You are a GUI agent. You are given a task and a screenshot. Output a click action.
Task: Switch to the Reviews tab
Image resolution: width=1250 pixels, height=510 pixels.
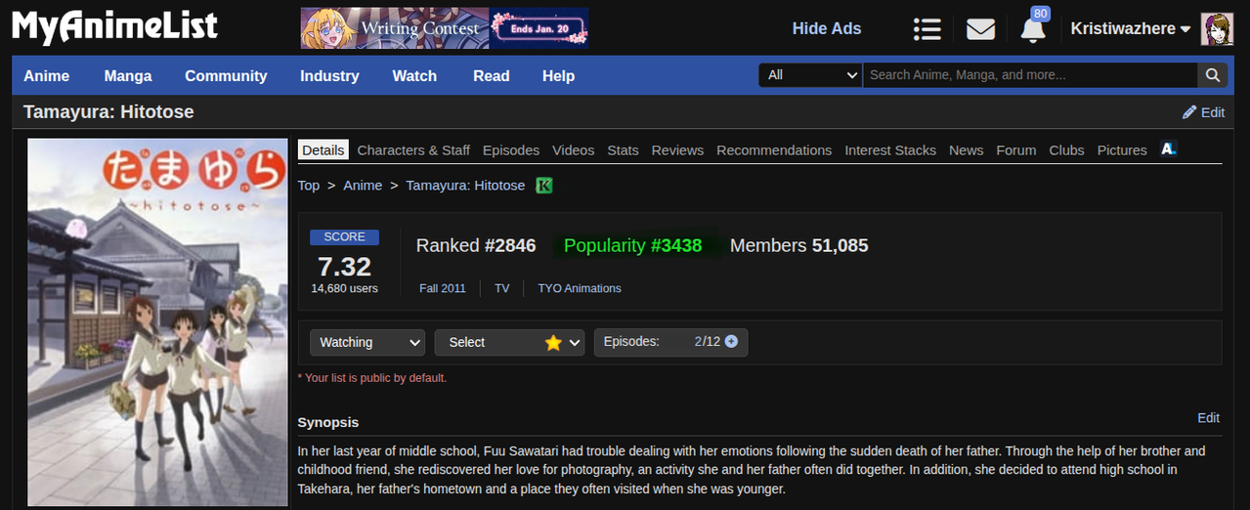pyautogui.click(x=677, y=149)
